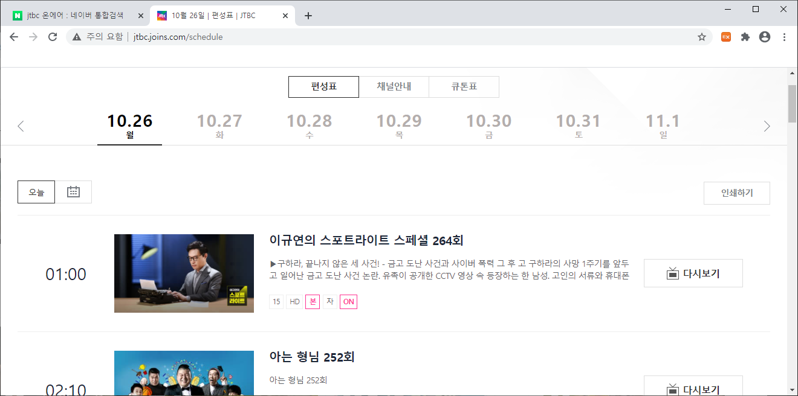Open the Chrome profile avatar
798x396 pixels.
click(x=765, y=37)
